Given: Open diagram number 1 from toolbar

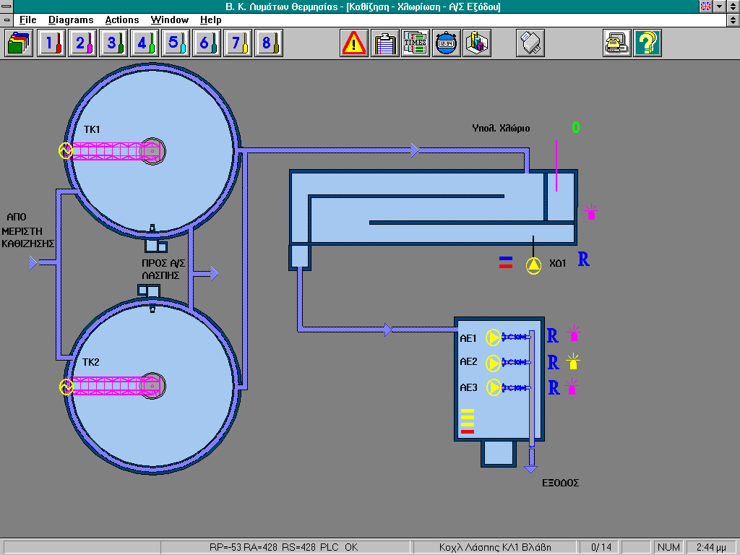Looking at the screenshot, I should 51,43.
